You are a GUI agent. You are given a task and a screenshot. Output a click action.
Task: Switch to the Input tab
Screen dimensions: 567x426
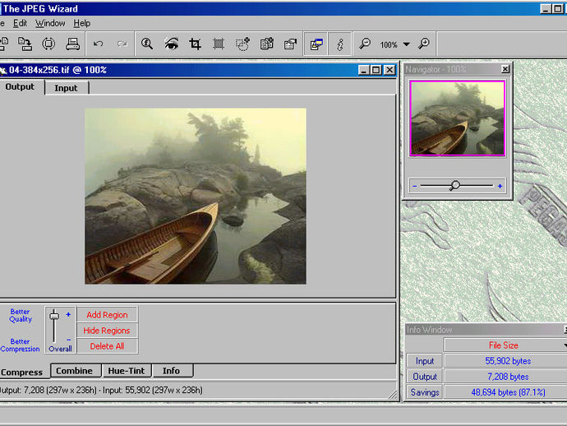pyautogui.click(x=67, y=88)
